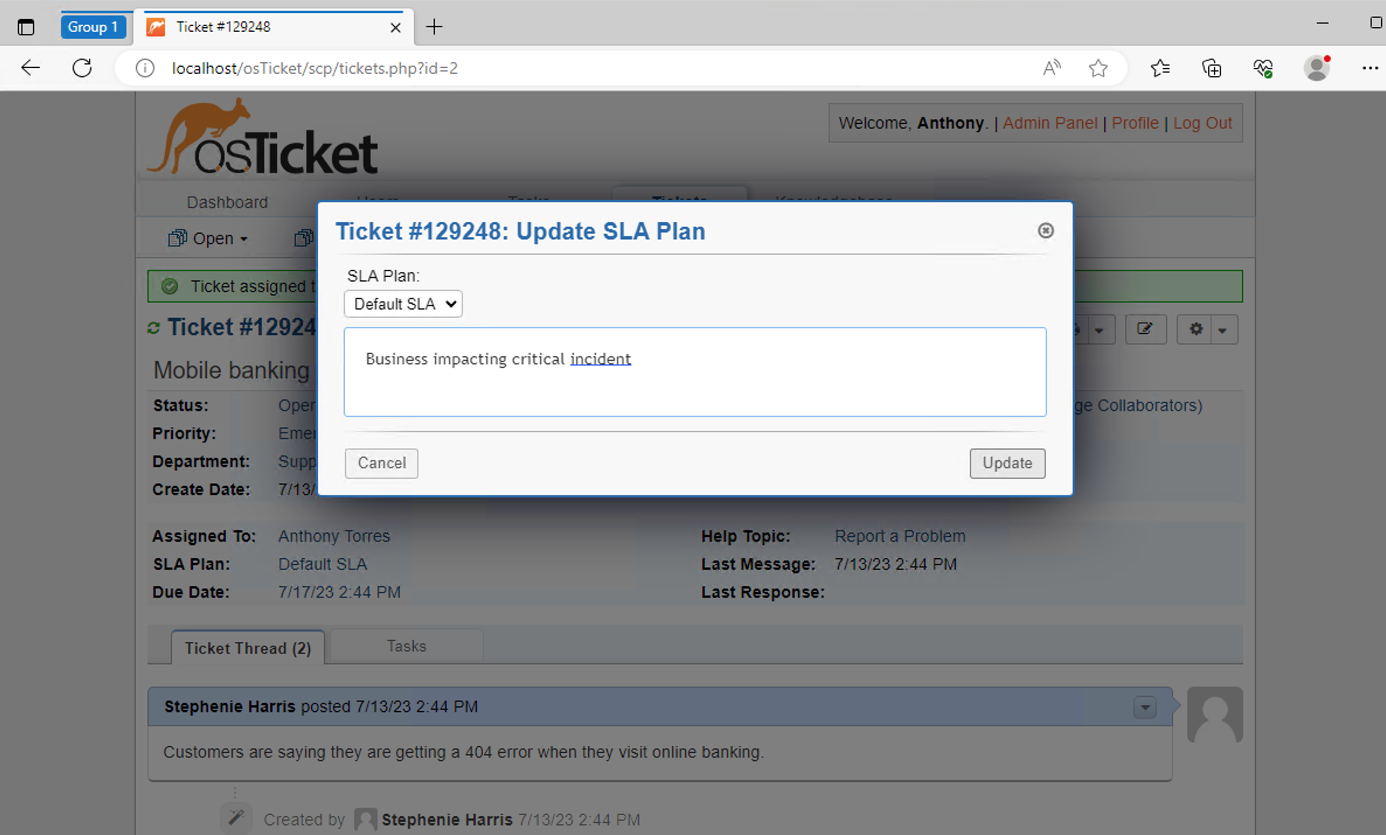Viewport: 1386px width, 835px height.
Task: Click the site information icon
Action: pos(144,68)
